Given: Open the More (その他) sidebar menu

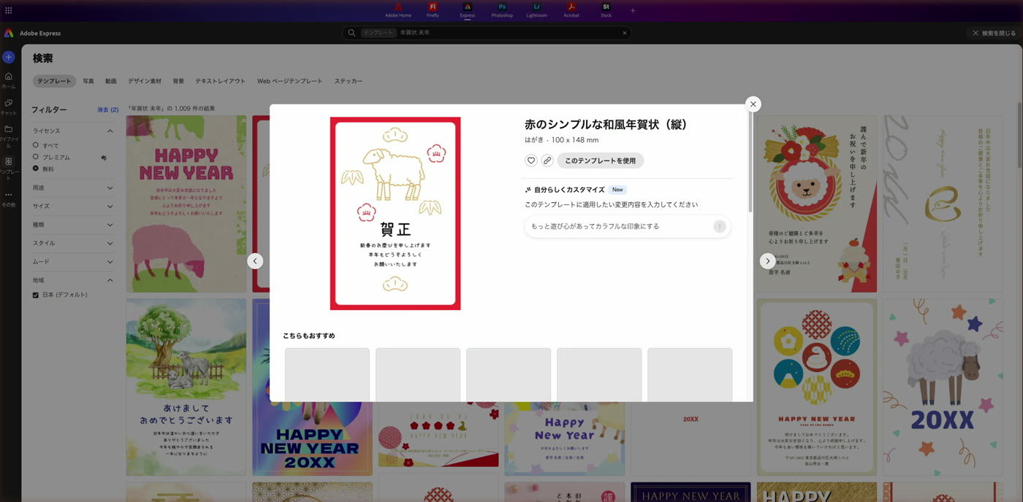Looking at the screenshot, I should coord(9,198).
